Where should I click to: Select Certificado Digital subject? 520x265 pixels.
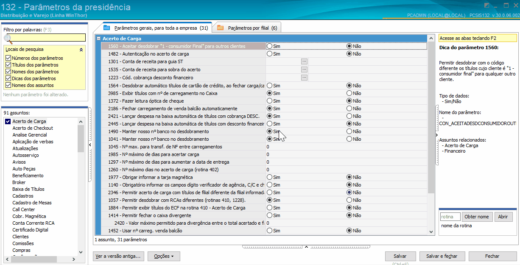(x=30, y=230)
